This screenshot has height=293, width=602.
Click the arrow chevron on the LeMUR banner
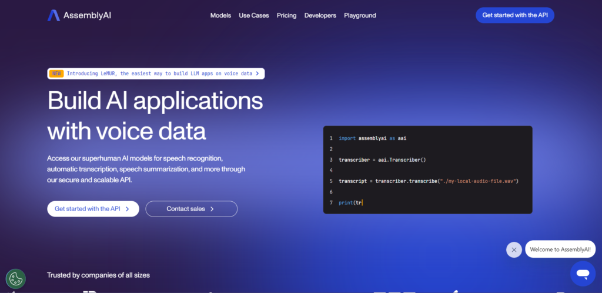point(257,74)
